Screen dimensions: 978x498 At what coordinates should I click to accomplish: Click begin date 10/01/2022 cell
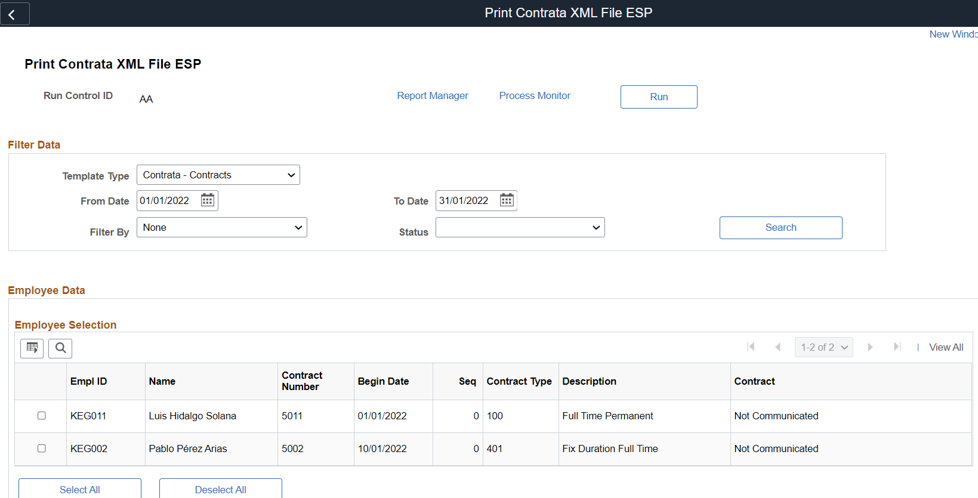point(382,448)
